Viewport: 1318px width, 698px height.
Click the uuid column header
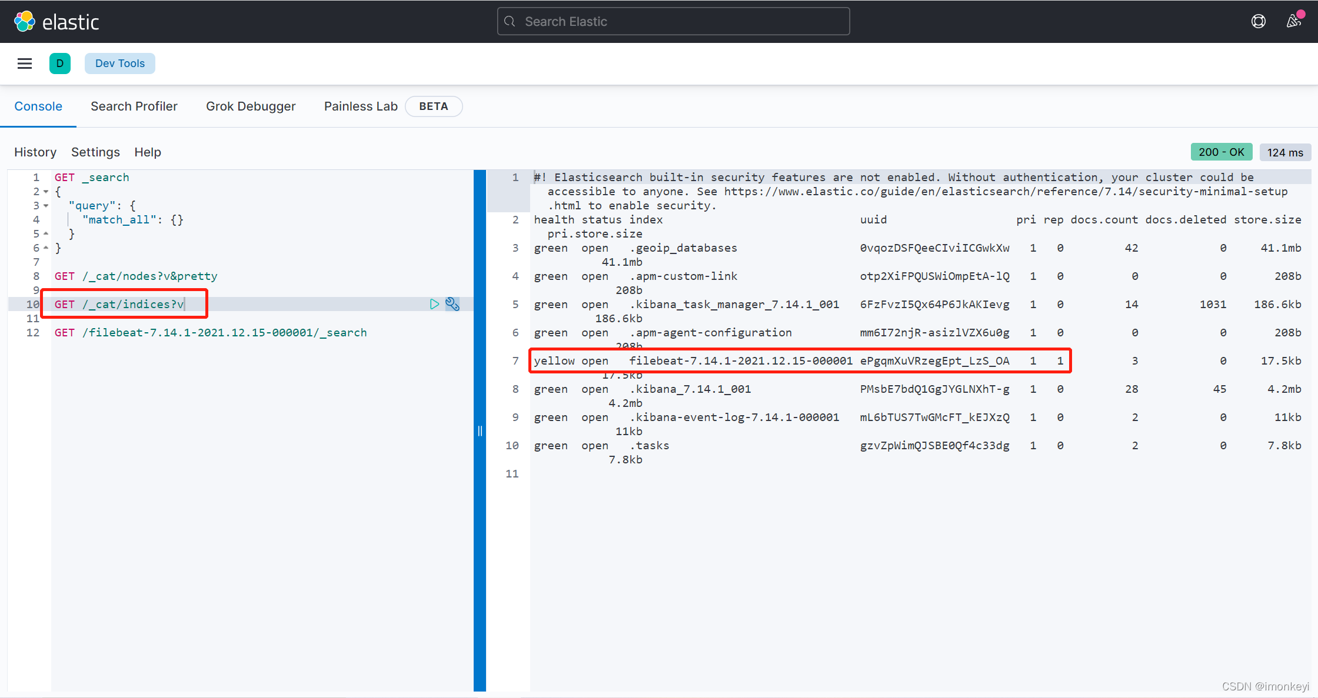tap(873, 220)
